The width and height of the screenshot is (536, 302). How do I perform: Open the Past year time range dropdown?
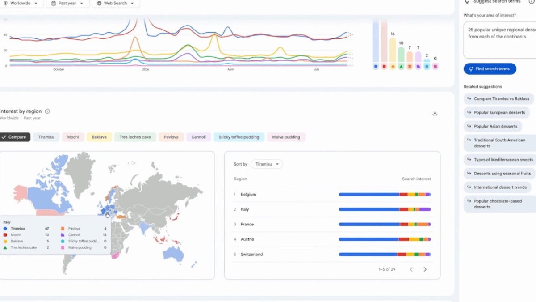(67, 3)
